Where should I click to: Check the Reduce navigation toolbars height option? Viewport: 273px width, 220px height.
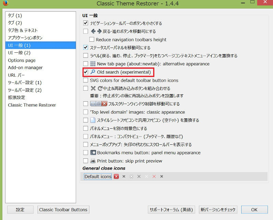coord(92,40)
